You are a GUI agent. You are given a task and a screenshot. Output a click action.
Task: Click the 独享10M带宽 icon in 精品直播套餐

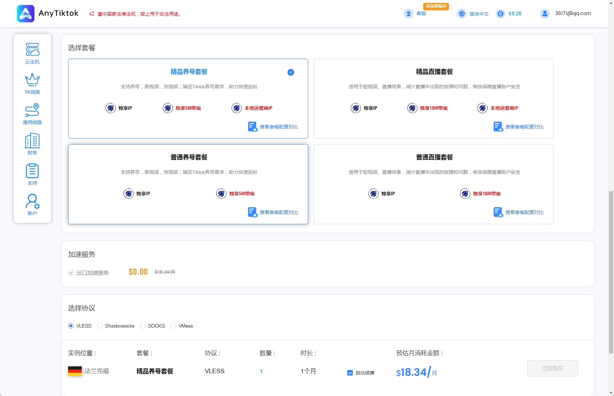click(412, 108)
